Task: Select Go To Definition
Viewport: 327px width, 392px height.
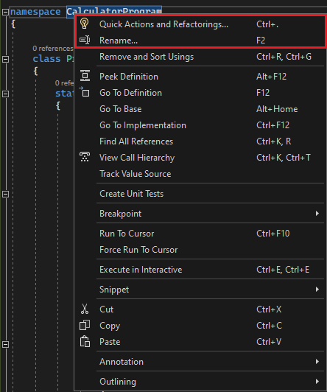Action: coord(200,93)
